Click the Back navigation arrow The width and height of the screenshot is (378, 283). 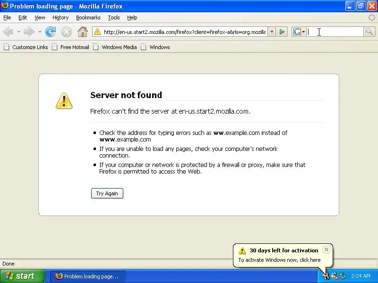click(8, 32)
